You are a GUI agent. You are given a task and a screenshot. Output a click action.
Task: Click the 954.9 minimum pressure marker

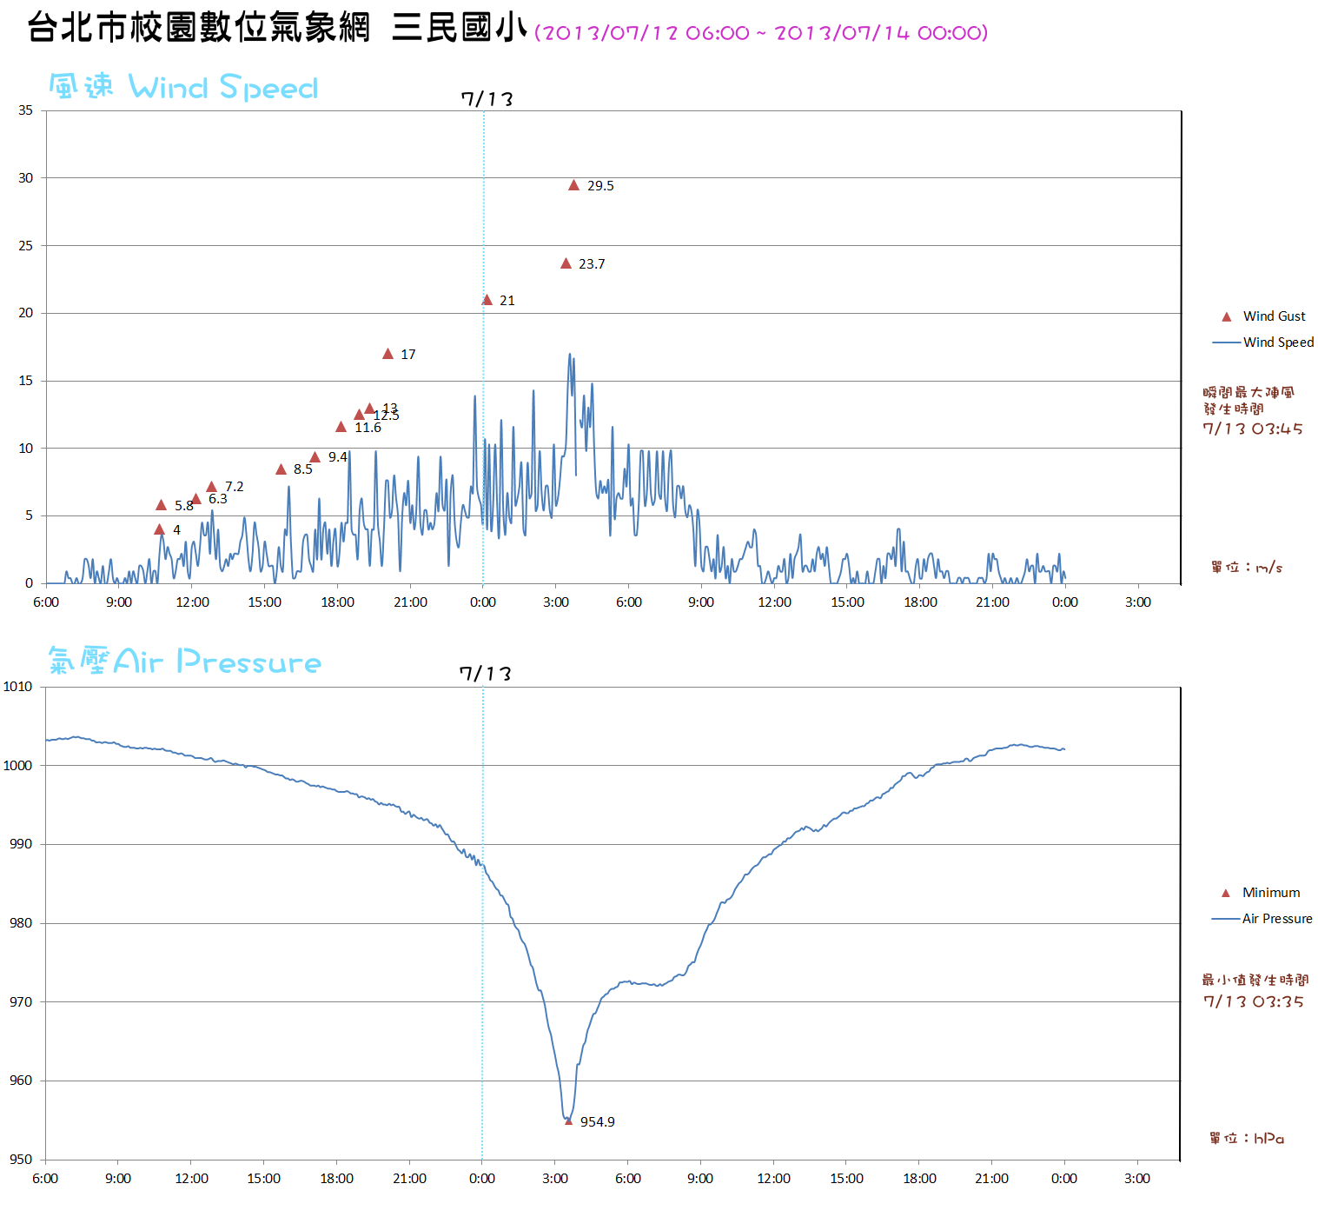(568, 1121)
